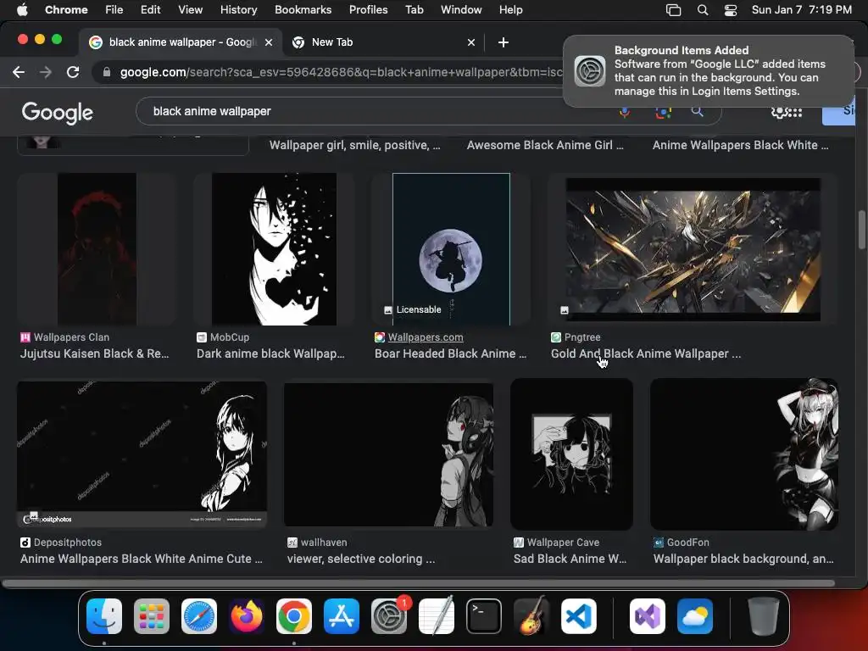Close the New Tab tab
The width and height of the screenshot is (868, 651).
click(x=471, y=42)
